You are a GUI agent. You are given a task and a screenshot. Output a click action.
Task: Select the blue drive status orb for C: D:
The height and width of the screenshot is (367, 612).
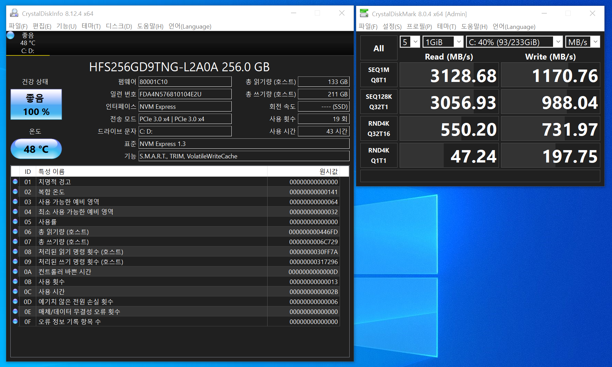click(11, 35)
